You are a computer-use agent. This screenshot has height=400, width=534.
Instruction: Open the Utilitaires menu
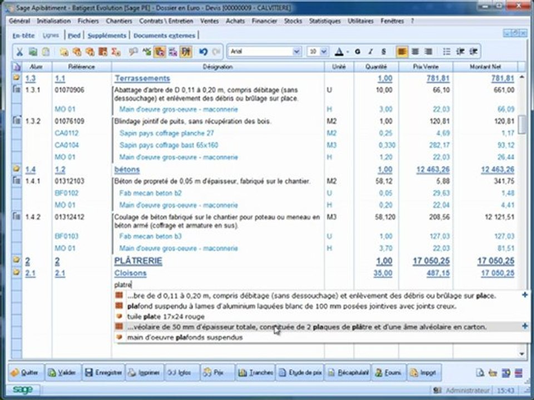click(x=360, y=21)
